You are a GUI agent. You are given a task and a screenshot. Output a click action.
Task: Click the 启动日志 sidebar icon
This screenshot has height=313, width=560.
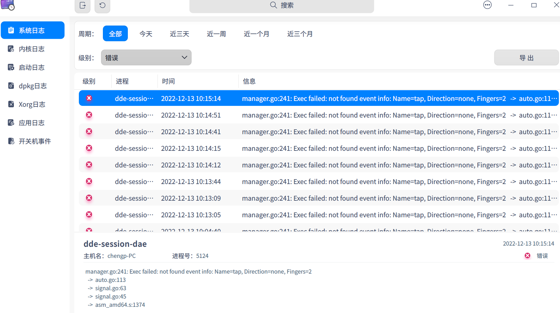(x=11, y=67)
